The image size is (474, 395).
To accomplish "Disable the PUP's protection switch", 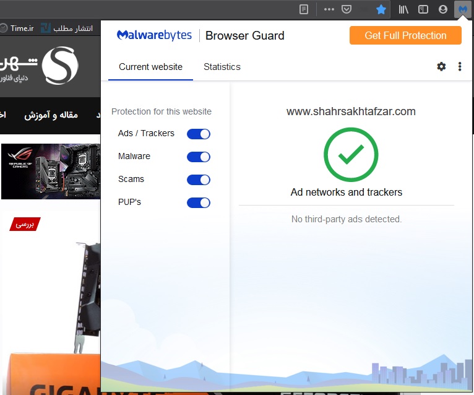I will click(x=198, y=202).
